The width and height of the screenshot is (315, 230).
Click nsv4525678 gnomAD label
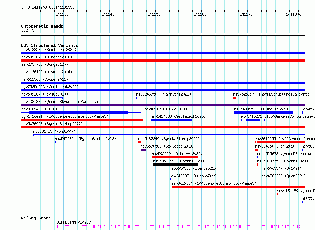pos(286,154)
